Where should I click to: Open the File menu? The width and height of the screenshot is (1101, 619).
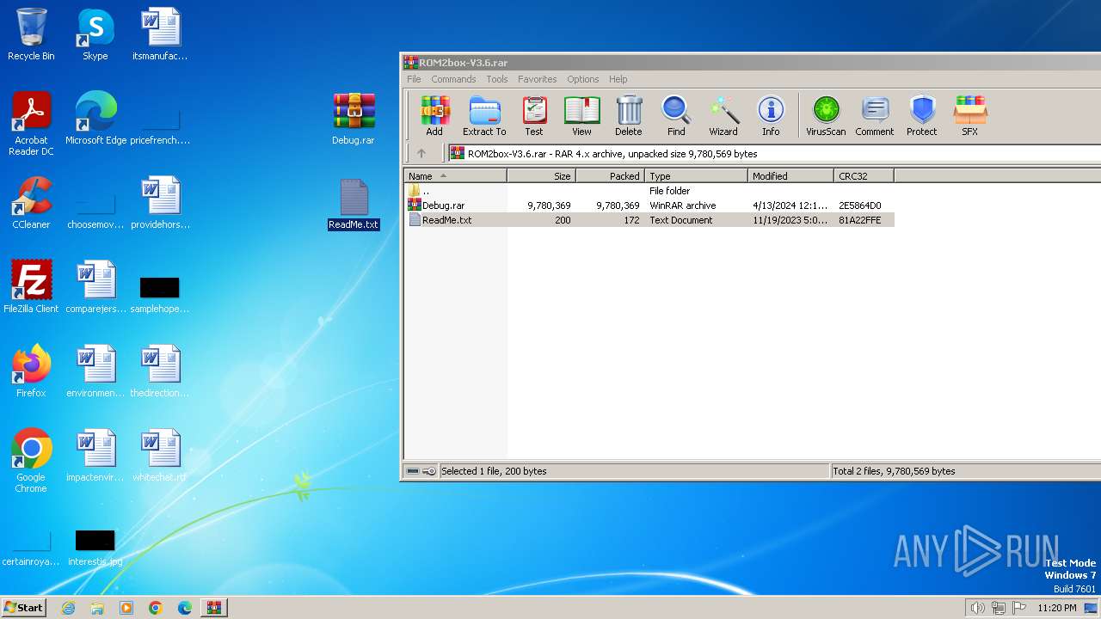coord(414,79)
